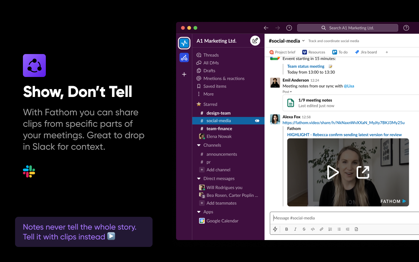Viewport: 419px width, 262px height.
Task: Open the HIGHLIGHT Rebecca confirm link
Action: click(x=344, y=135)
